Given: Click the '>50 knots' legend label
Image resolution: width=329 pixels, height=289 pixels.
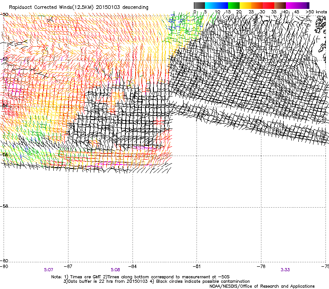Looking at the screenshot, I should point(316,12).
